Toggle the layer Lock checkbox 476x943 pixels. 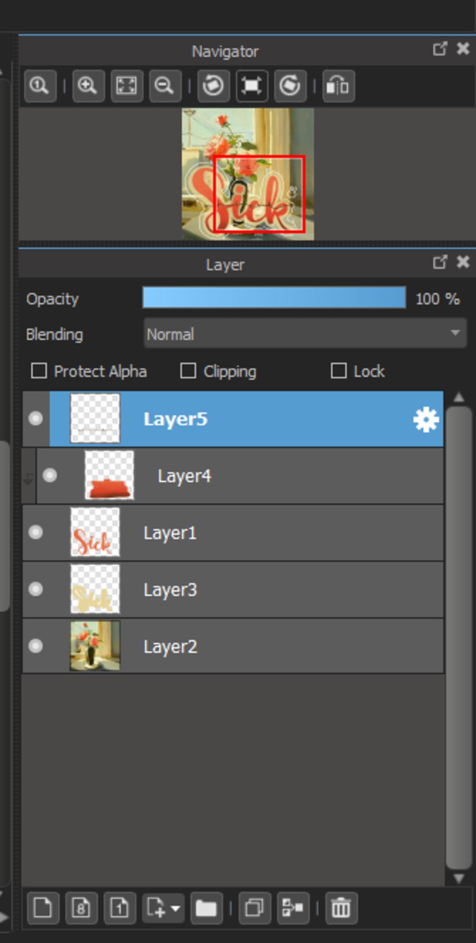pyautogui.click(x=338, y=371)
